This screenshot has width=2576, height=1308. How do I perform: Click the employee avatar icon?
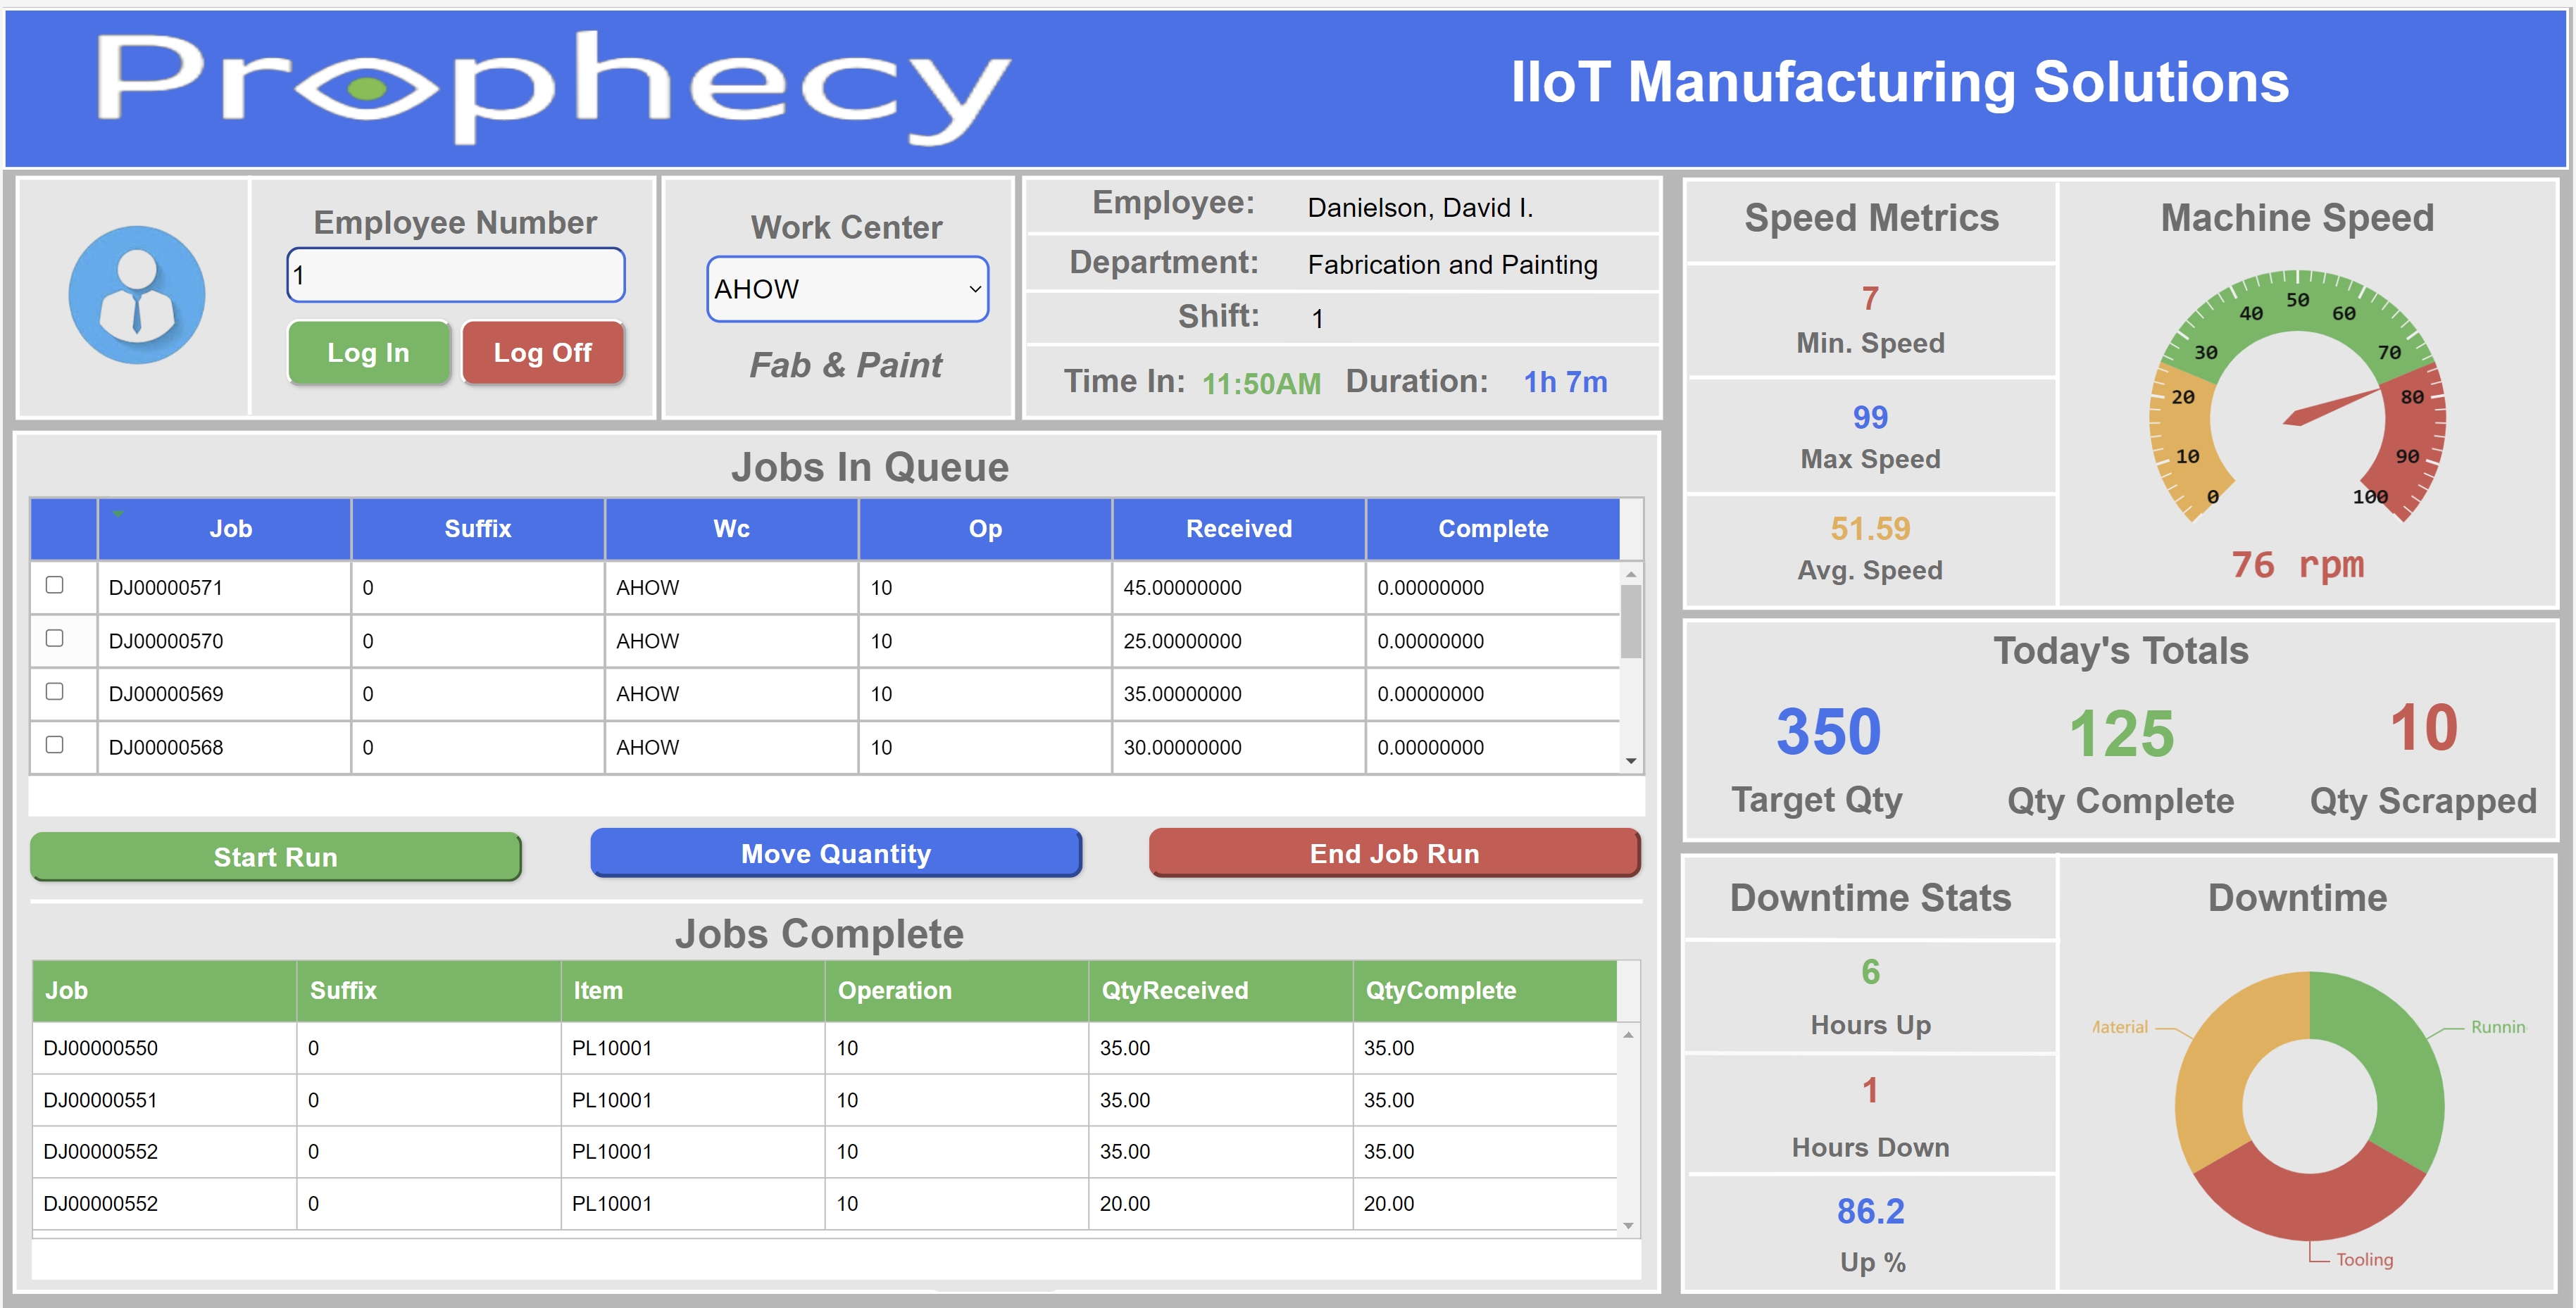click(137, 295)
